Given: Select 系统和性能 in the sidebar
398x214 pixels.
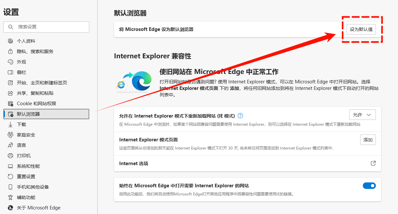Looking at the screenshot, I should (28, 166).
